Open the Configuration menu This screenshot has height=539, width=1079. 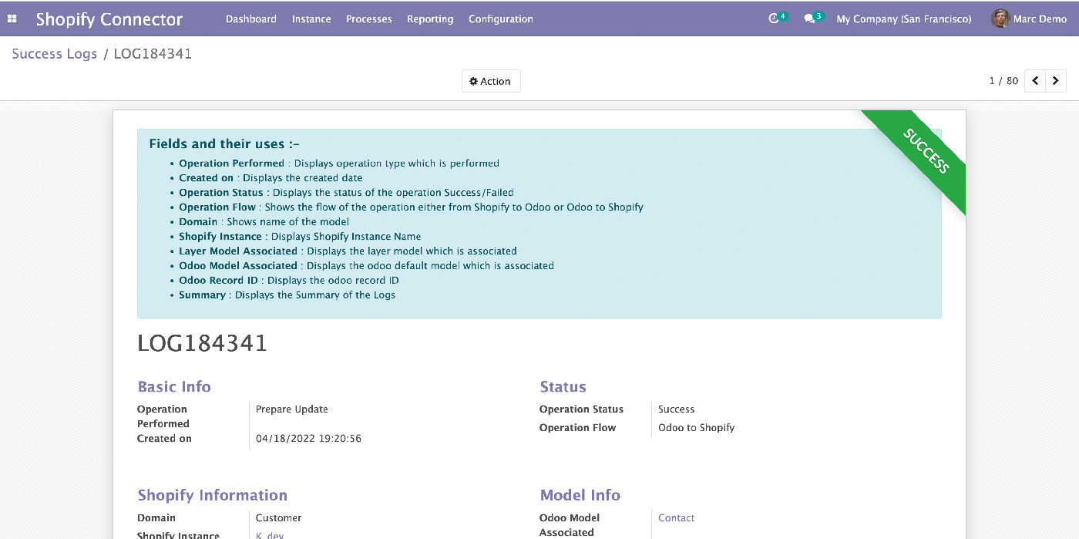(x=501, y=19)
